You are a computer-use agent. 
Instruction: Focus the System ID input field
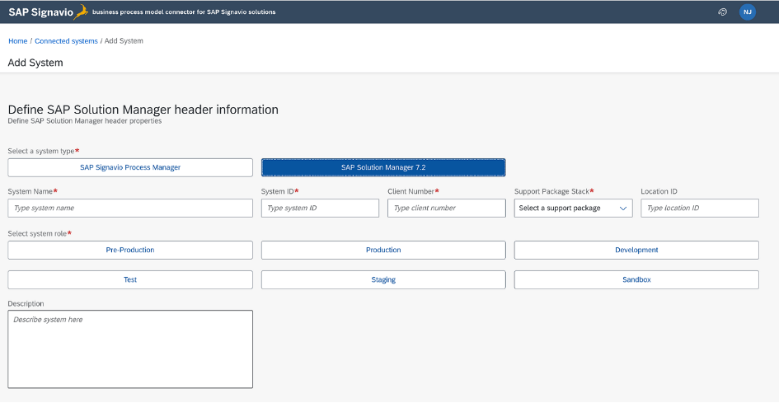coord(320,209)
